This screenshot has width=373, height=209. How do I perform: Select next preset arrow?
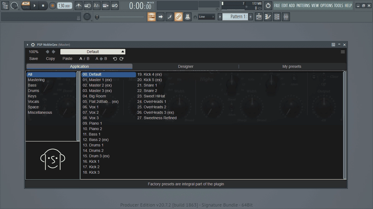pyautogui.click(x=54, y=52)
